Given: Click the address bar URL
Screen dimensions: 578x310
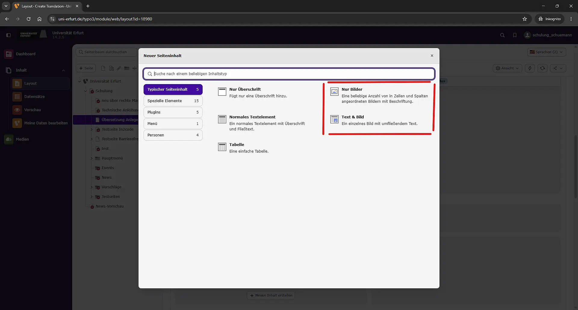Looking at the screenshot, I should 105,19.
